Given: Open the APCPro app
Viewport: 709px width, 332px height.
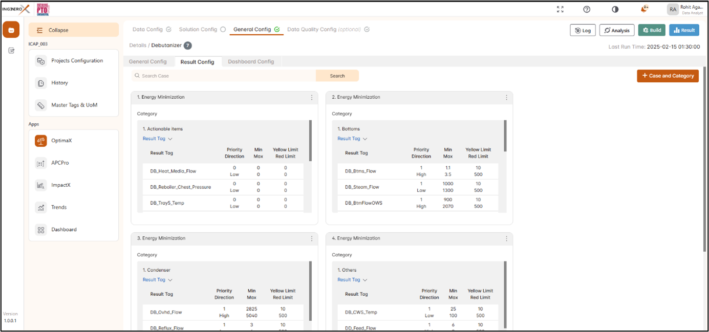Looking at the screenshot, I should [60, 163].
